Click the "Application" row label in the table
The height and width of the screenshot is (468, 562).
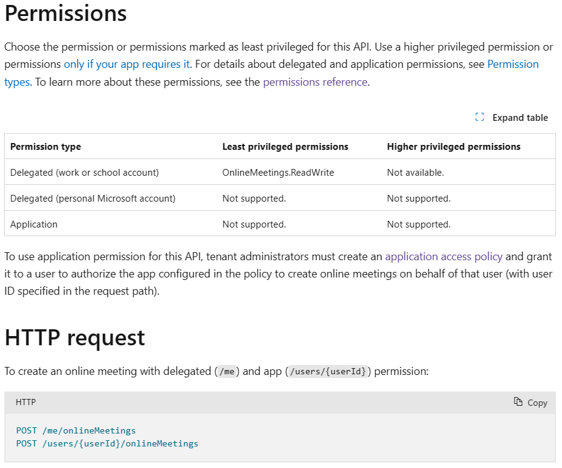click(x=34, y=224)
